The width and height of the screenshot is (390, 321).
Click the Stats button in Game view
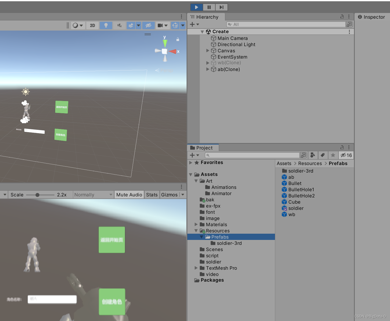(152, 195)
